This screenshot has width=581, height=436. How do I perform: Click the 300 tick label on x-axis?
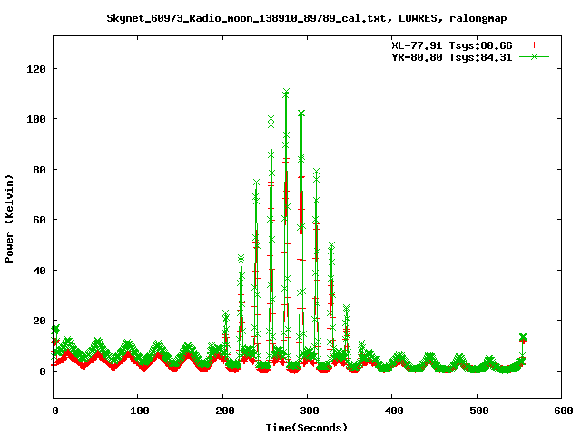coord(308,411)
